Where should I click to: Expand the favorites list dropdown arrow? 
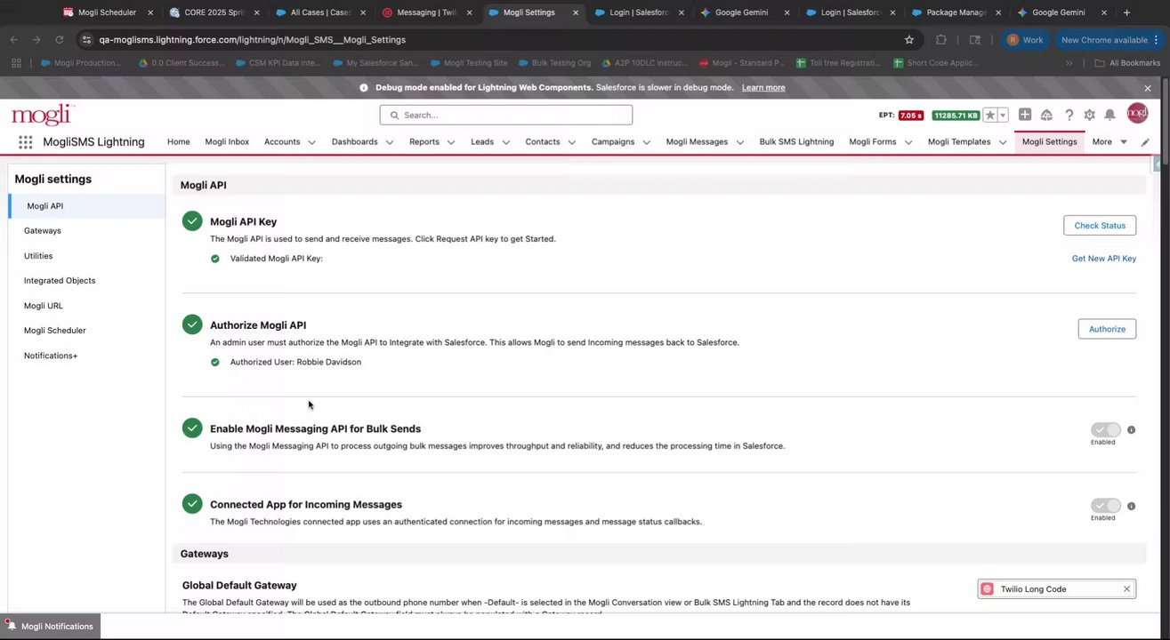click(1003, 116)
